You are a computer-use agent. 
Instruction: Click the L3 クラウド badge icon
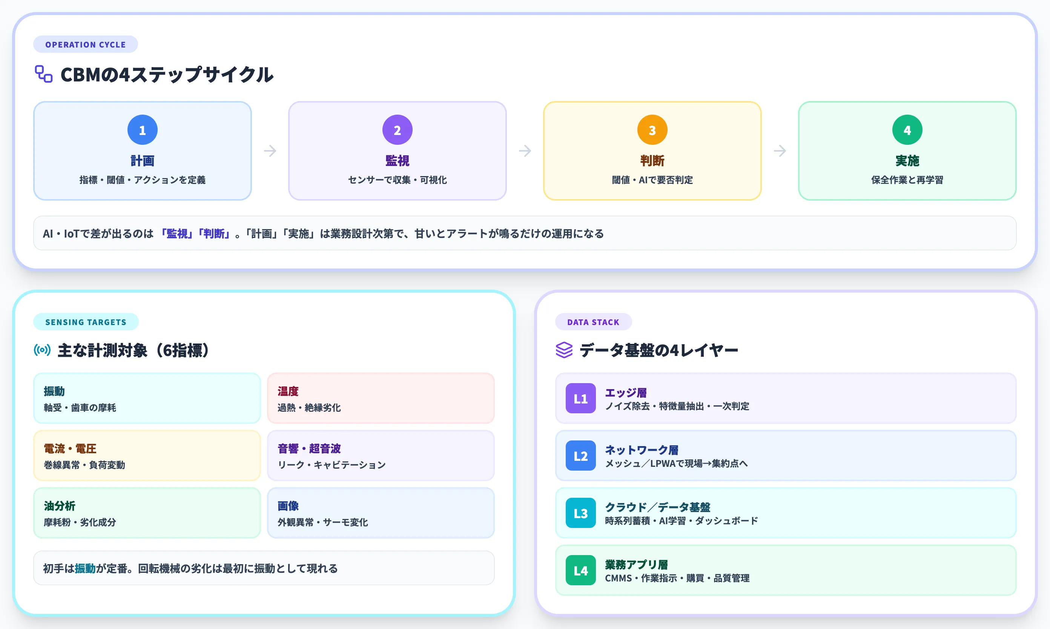coord(580,513)
